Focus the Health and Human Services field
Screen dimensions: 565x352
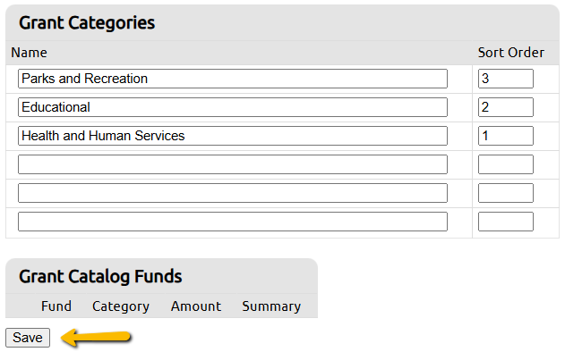click(233, 136)
